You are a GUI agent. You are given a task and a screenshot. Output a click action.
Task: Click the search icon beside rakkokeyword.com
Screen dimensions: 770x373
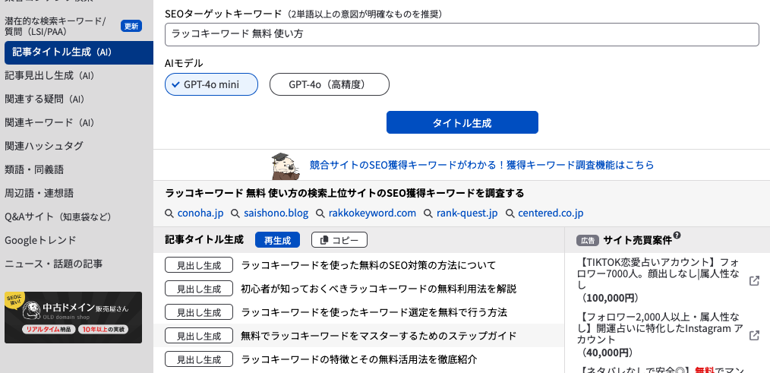pos(320,213)
